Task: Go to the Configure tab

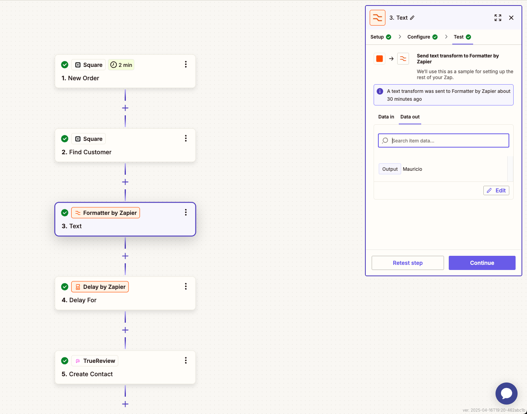Action: pos(422,37)
